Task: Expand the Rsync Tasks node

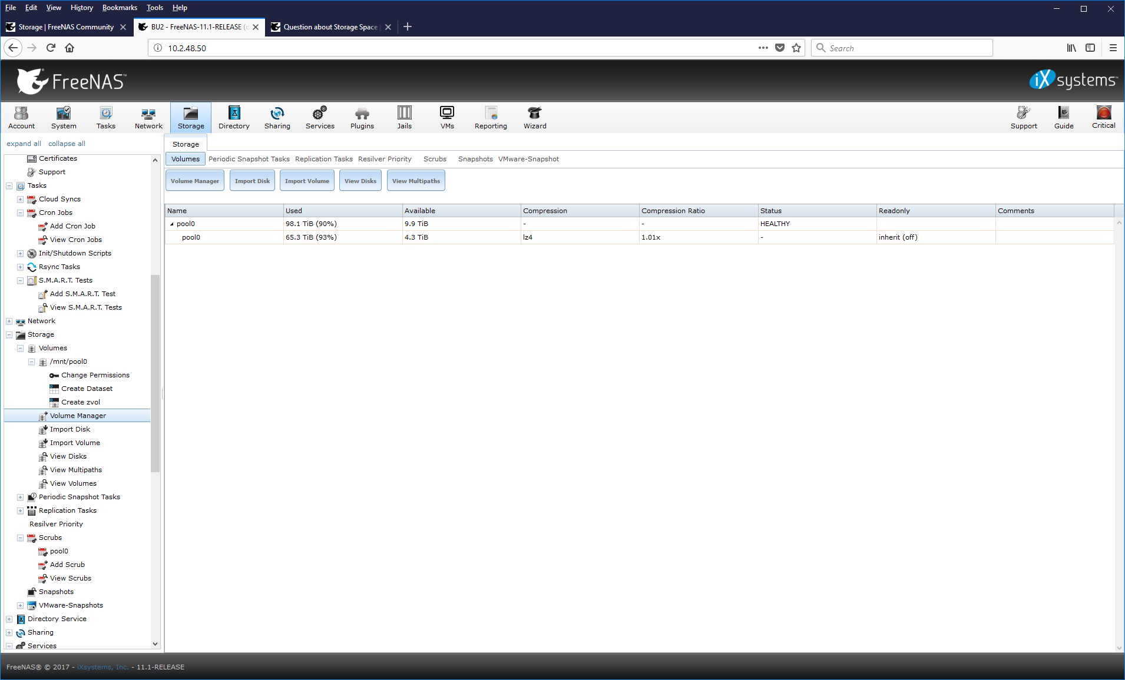Action: [x=20, y=267]
